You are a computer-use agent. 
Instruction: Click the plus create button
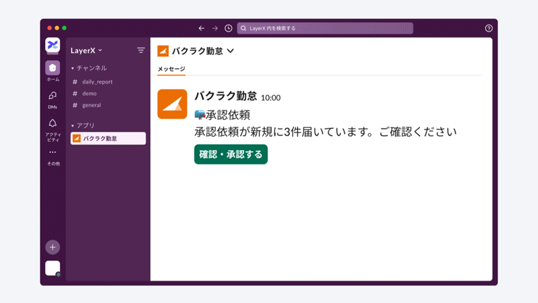pyautogui.click(x=52, y=247)
